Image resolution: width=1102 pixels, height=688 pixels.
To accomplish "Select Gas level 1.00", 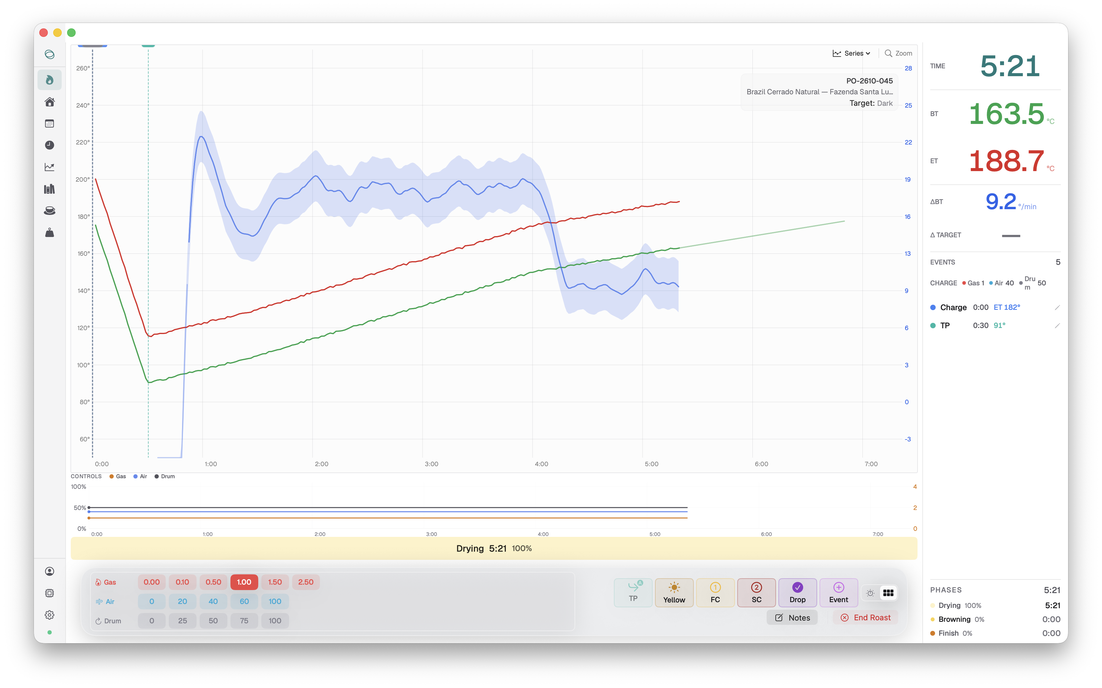I will (x=244, y=582).
